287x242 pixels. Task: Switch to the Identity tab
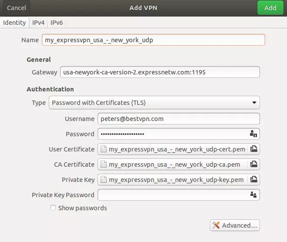tap(14, 23)
